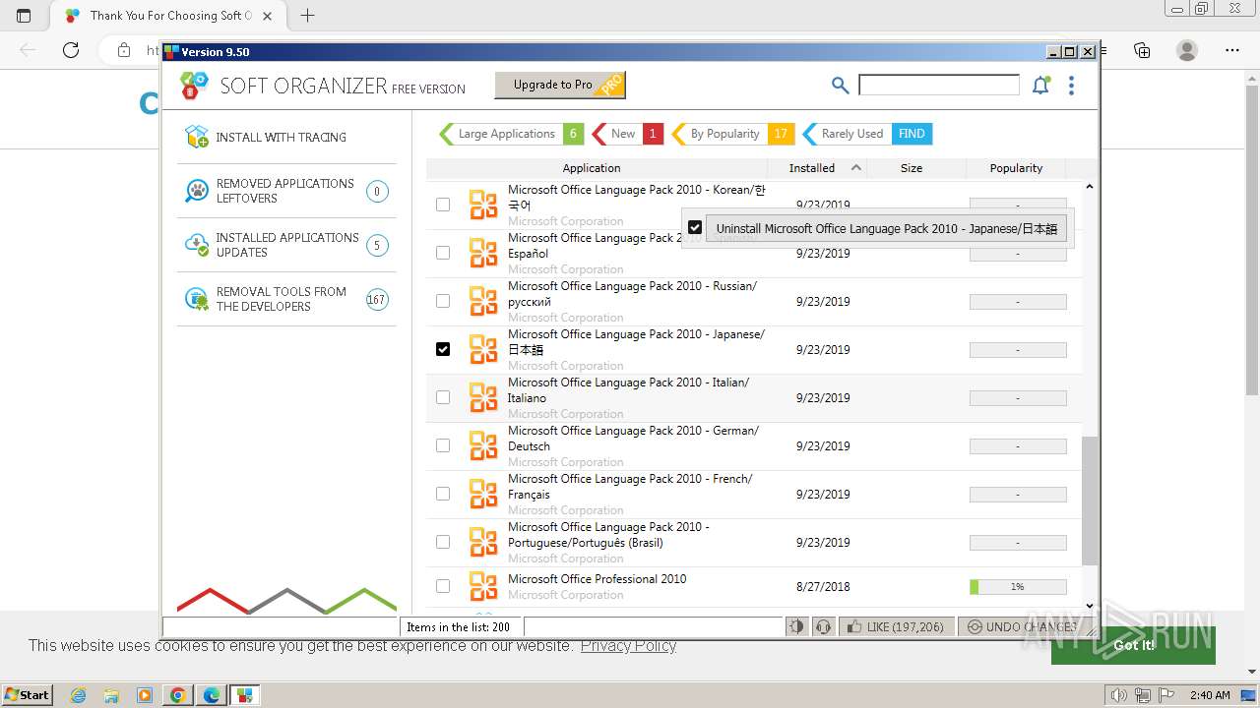Check the Russian Language Pack checkbox
1260x708 pixels.
(443, 301)
